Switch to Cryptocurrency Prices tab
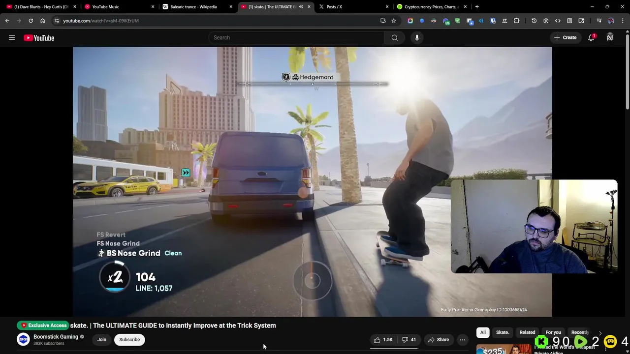The width and height of the screenshot is (630, 354). click(x=431, y=7)
